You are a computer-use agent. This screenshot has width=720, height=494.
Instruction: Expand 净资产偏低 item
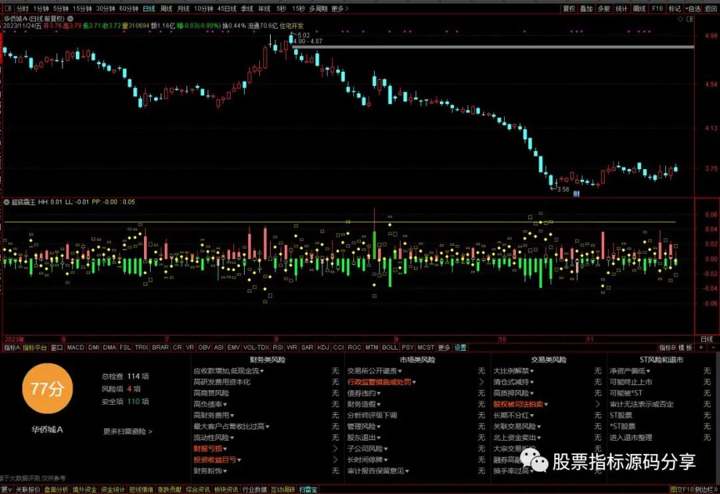(629, 371)
